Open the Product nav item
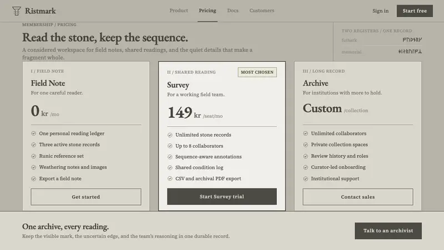 click(x=179, y=11)
